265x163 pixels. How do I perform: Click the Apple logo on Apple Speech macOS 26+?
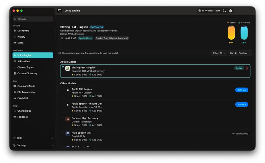(x=68, y=105)
